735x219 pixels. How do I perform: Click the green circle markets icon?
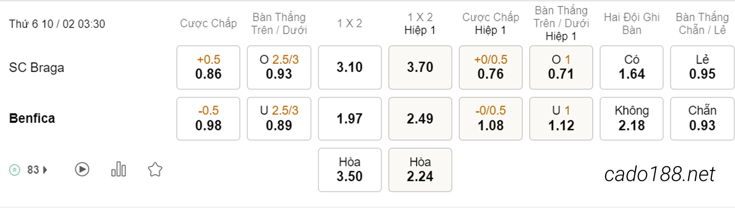(15, 170)
